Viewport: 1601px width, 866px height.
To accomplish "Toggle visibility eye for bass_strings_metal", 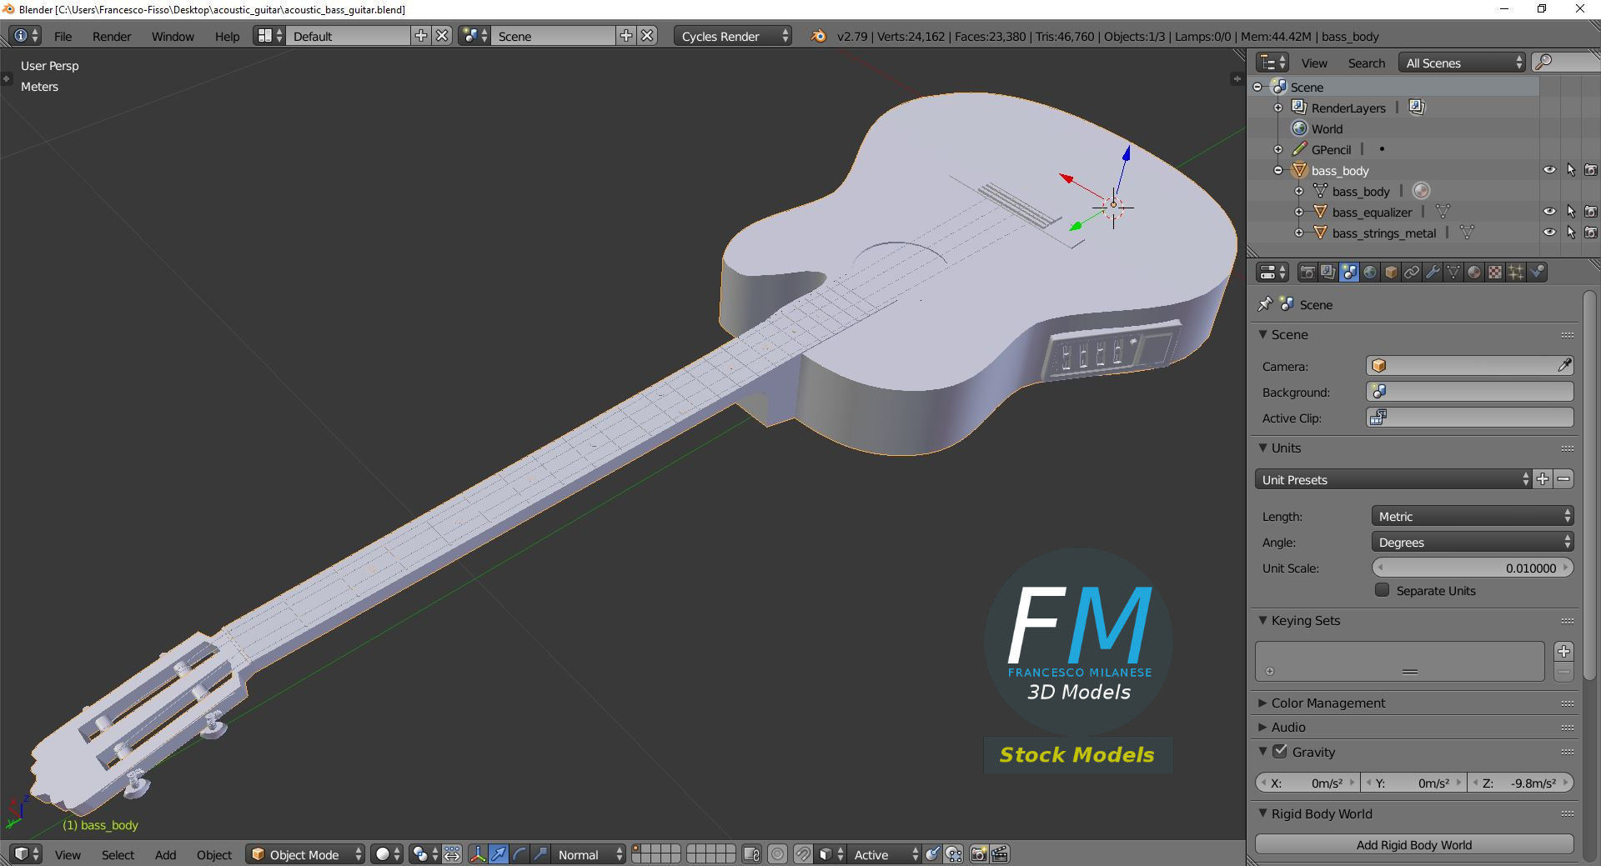I will pyautogui.click(x=1549, y=233).
